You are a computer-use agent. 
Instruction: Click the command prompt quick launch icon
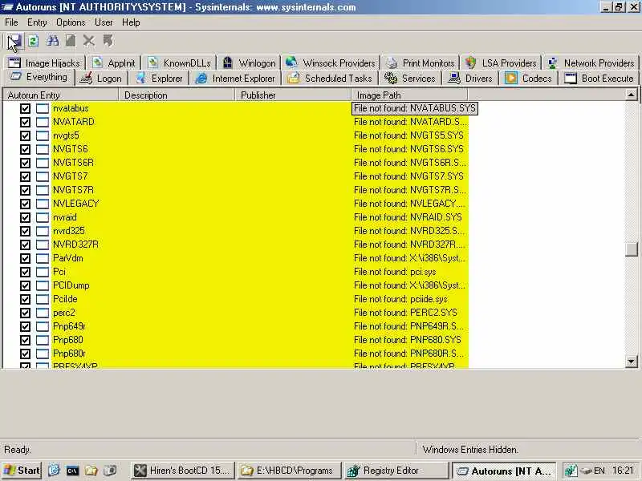(x=72, y=471)
